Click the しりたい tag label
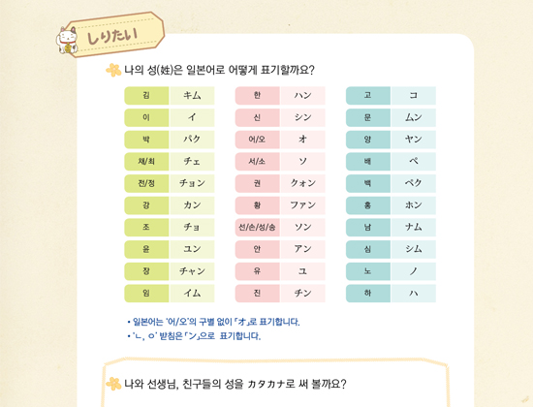The width and height of the screenshot is (533, 407). tap(112, 36)
